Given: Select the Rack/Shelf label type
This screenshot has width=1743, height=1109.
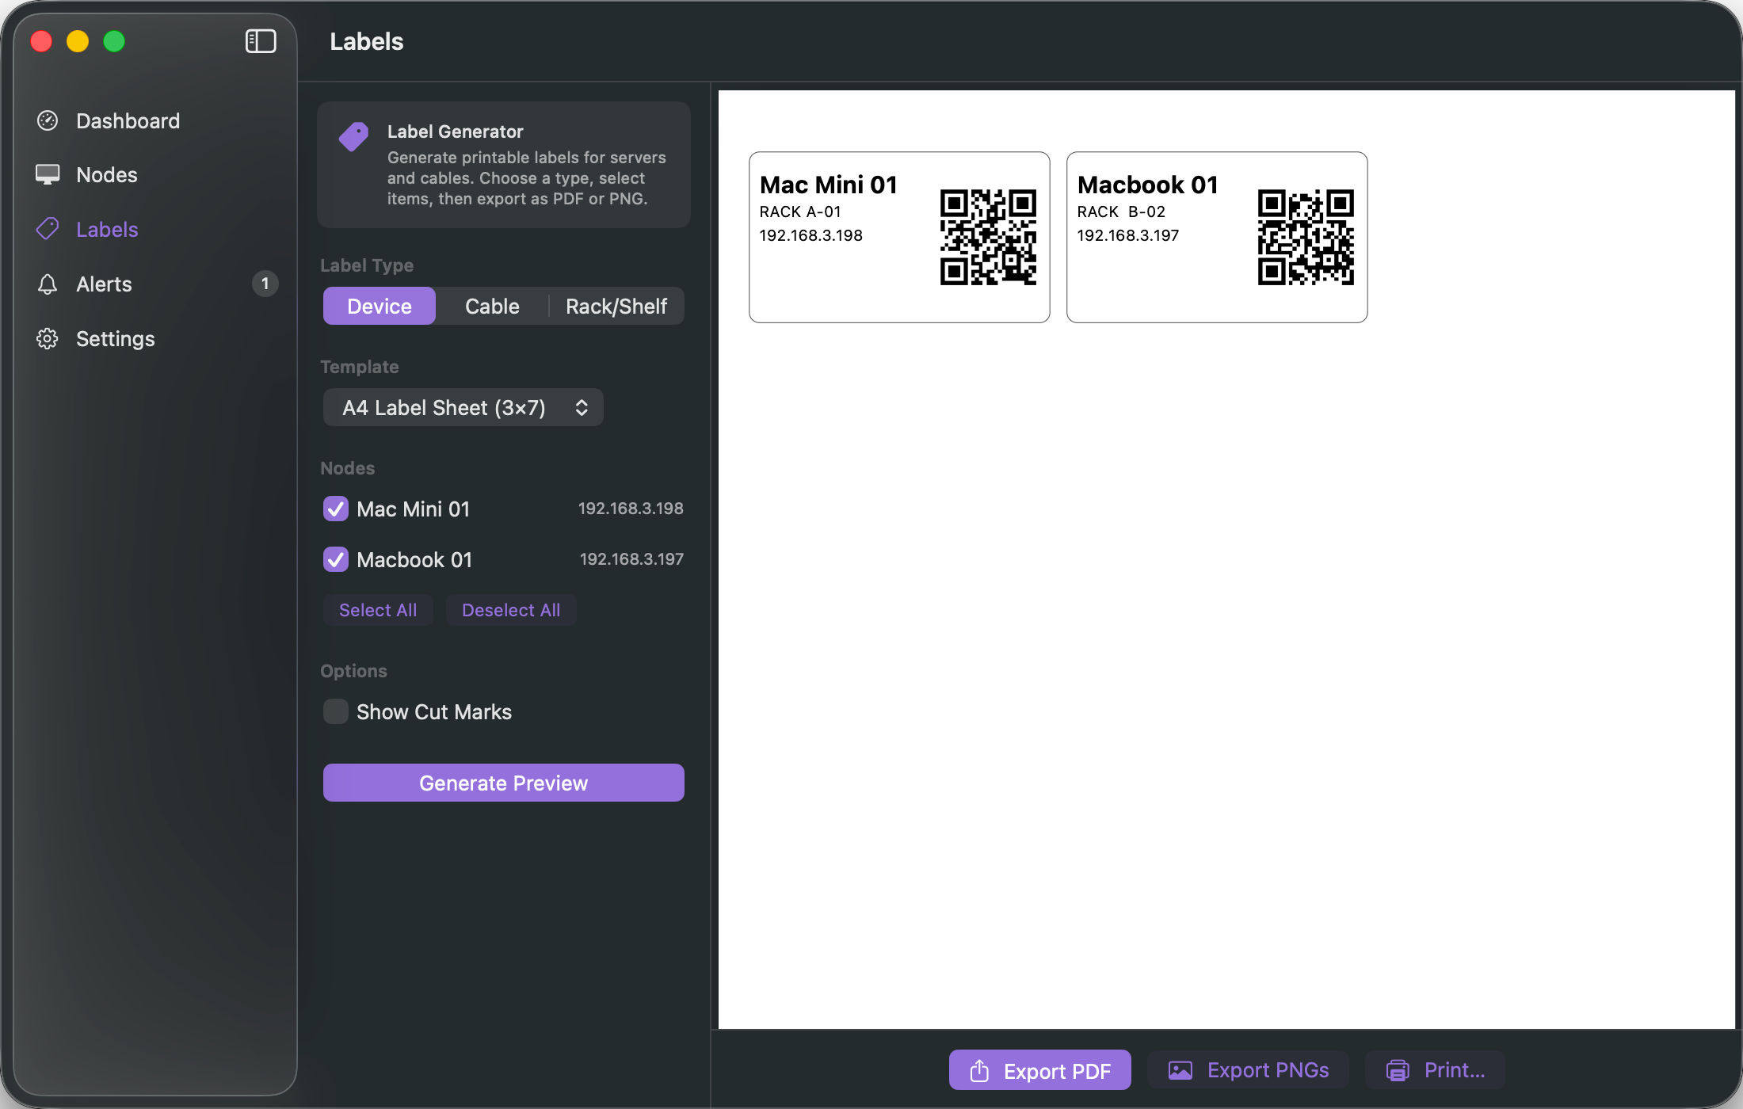Looking at the screenshot, I should coord(616,306).
